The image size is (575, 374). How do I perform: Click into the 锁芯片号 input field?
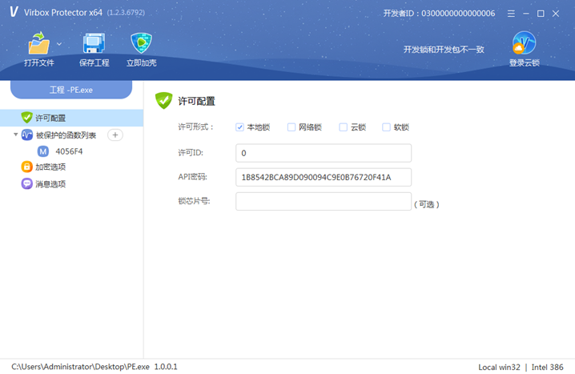[x=324, y=202]
